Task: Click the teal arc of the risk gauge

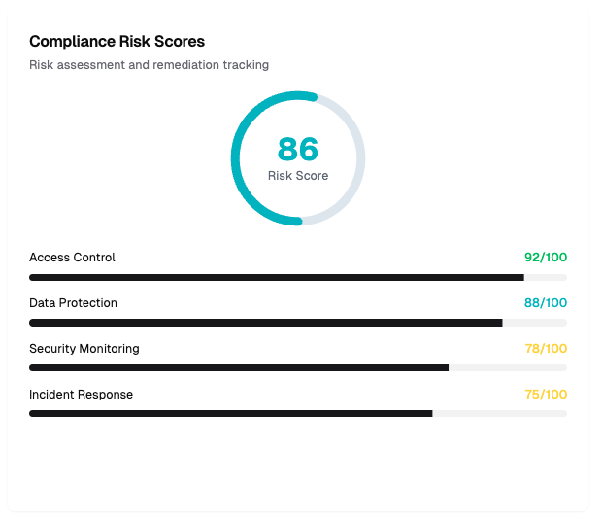Action: 235,158
